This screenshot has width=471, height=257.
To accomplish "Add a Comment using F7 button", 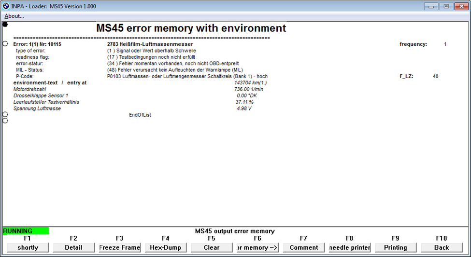I will [304, 247].
